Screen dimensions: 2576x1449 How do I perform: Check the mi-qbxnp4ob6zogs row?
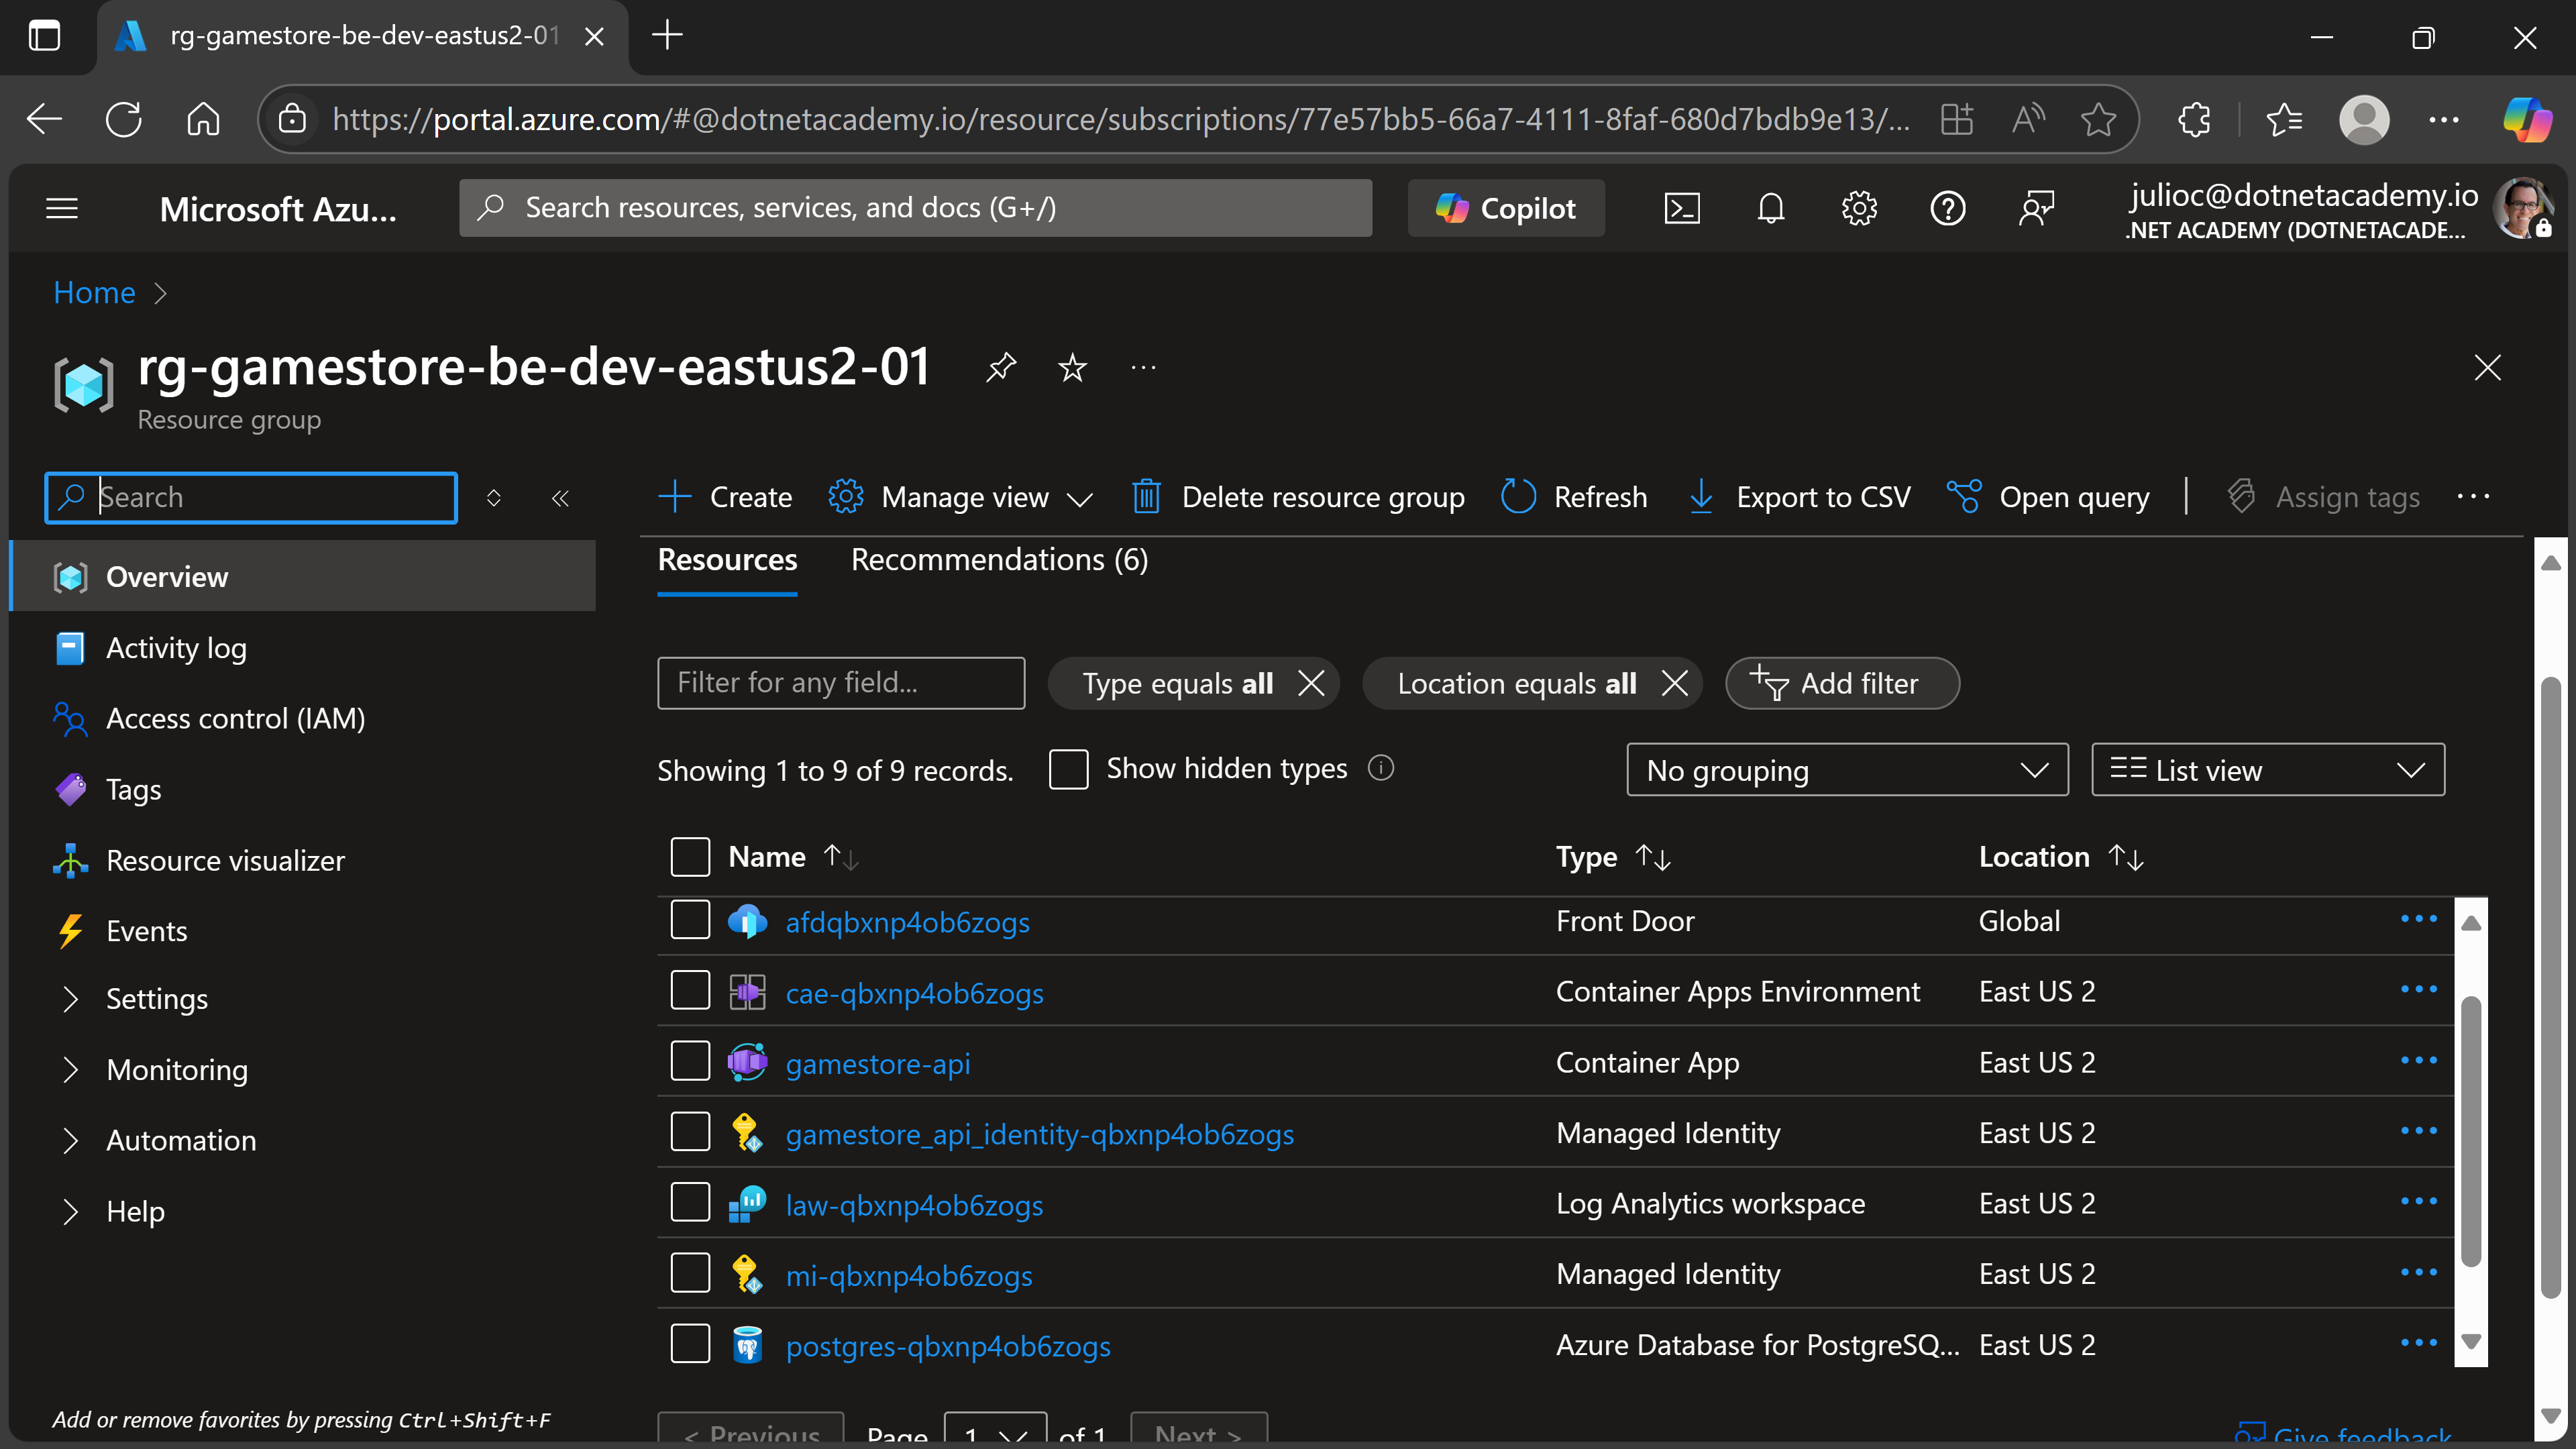[690, 1273]
